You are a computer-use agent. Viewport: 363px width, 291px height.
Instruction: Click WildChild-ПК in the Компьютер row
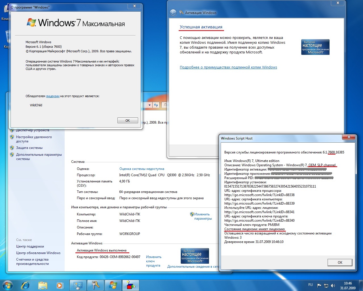[130, 214]
